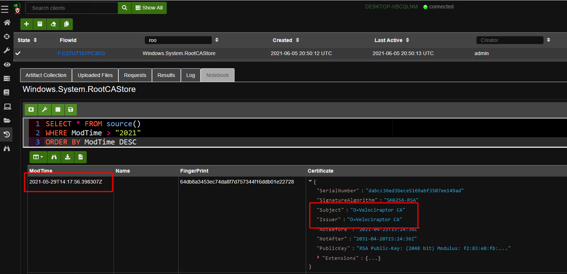The width and height of the screenshot is (567, 274).
Task: Click the Show All button
Action: point(149,8)
